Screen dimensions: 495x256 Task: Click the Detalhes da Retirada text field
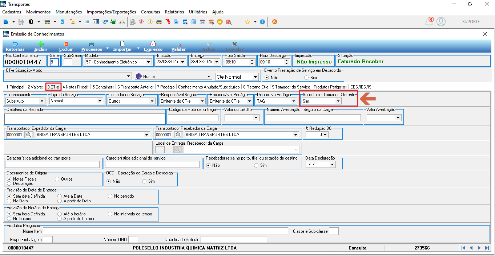pos(85,119)
